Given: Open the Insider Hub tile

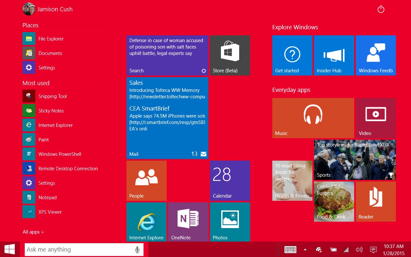Looking at the screenshot, I should click(x=334, y=55).
